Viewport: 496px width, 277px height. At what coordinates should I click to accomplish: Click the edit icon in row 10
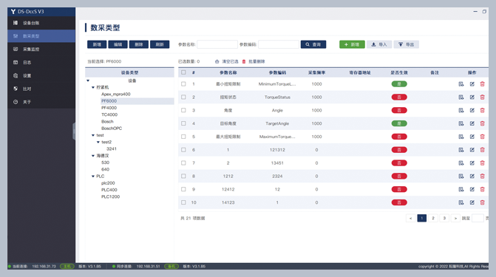point(472,202)
